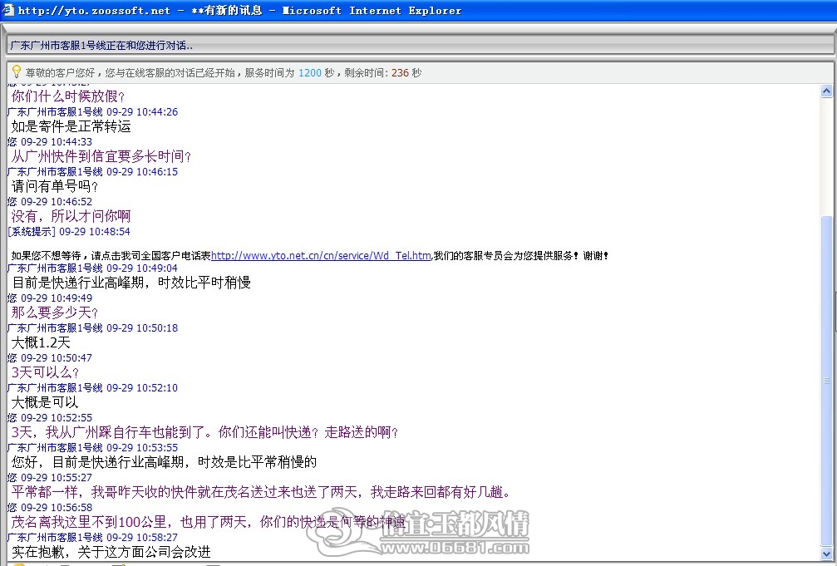Viewport: 837px width, 566px height.
Task: Click the chat vertical scrollbar thumb
Action: [x=826, y=381]
